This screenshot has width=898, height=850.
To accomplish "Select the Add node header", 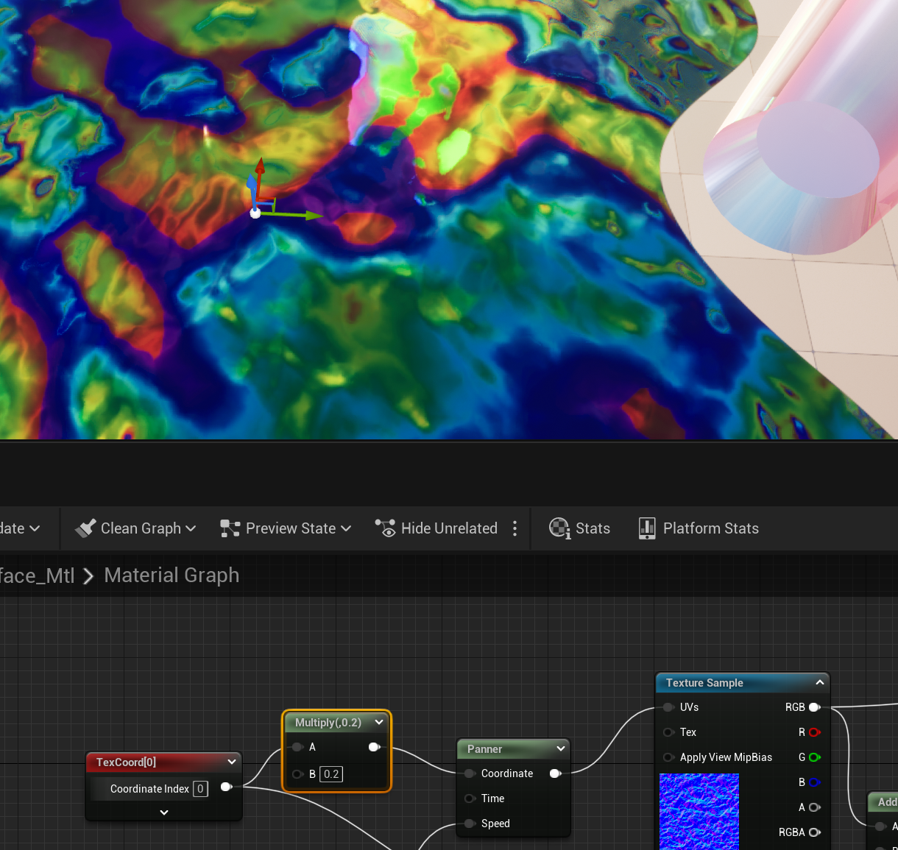I will click(884, 802).
